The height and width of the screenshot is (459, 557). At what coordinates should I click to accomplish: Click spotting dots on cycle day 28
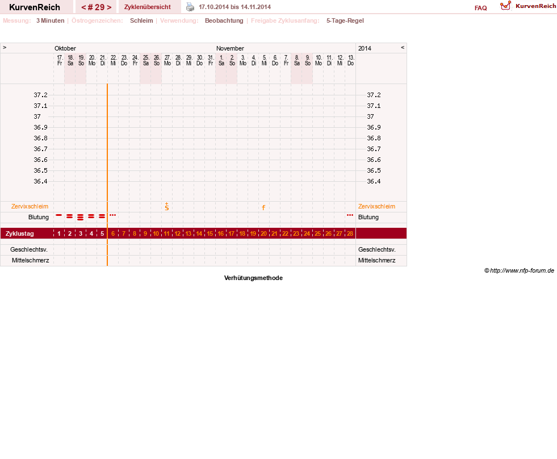pos(350,215)
